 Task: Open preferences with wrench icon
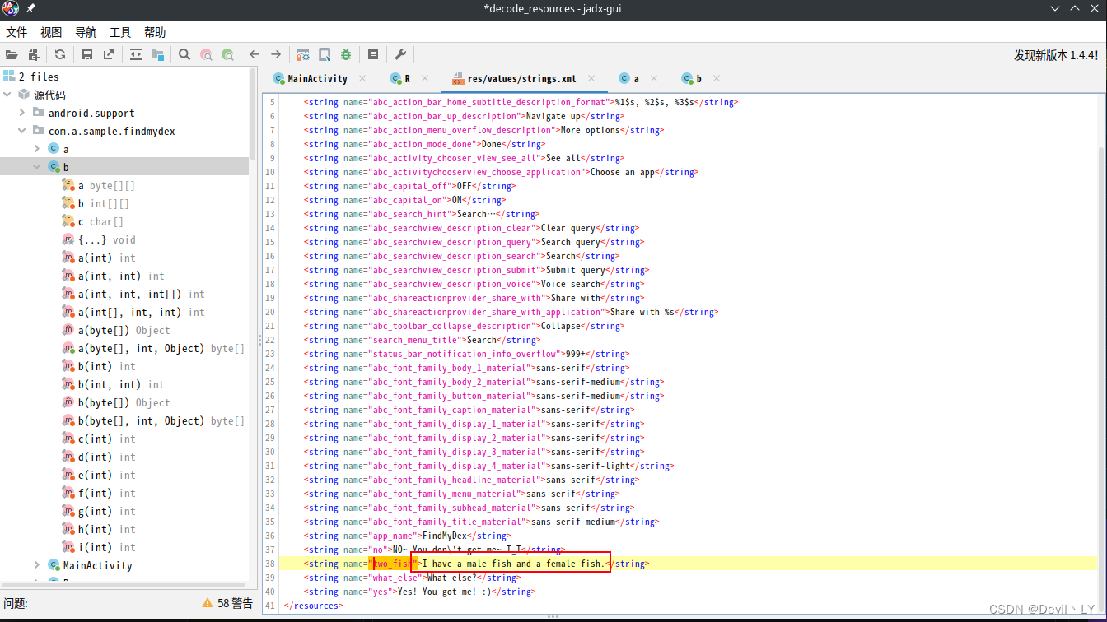pos(400,54)
